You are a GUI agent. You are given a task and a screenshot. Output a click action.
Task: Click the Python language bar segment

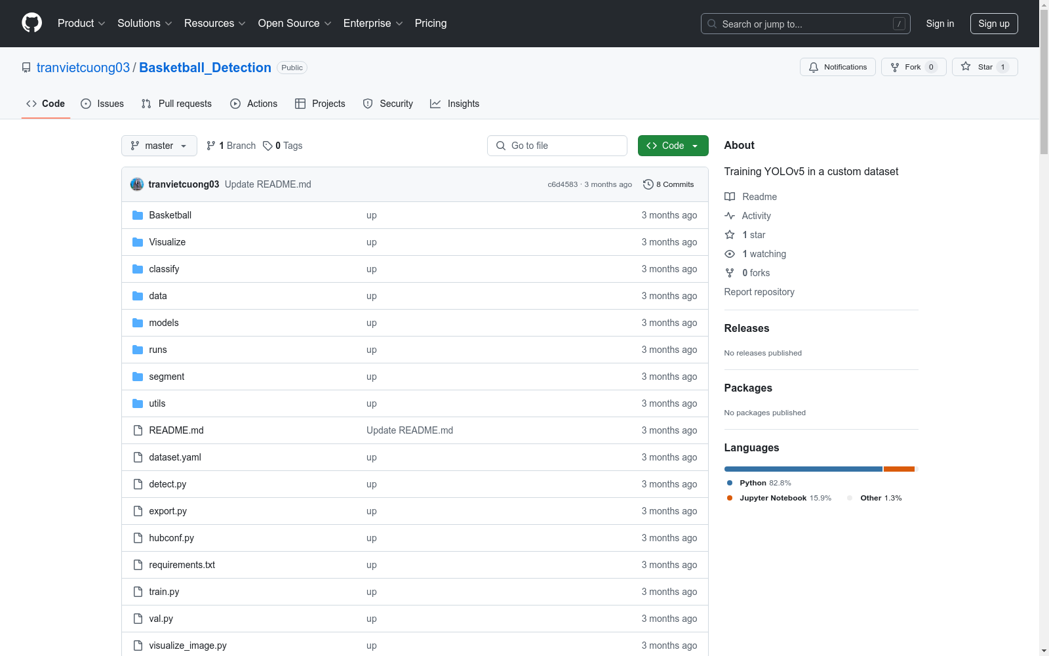point(803,469)
